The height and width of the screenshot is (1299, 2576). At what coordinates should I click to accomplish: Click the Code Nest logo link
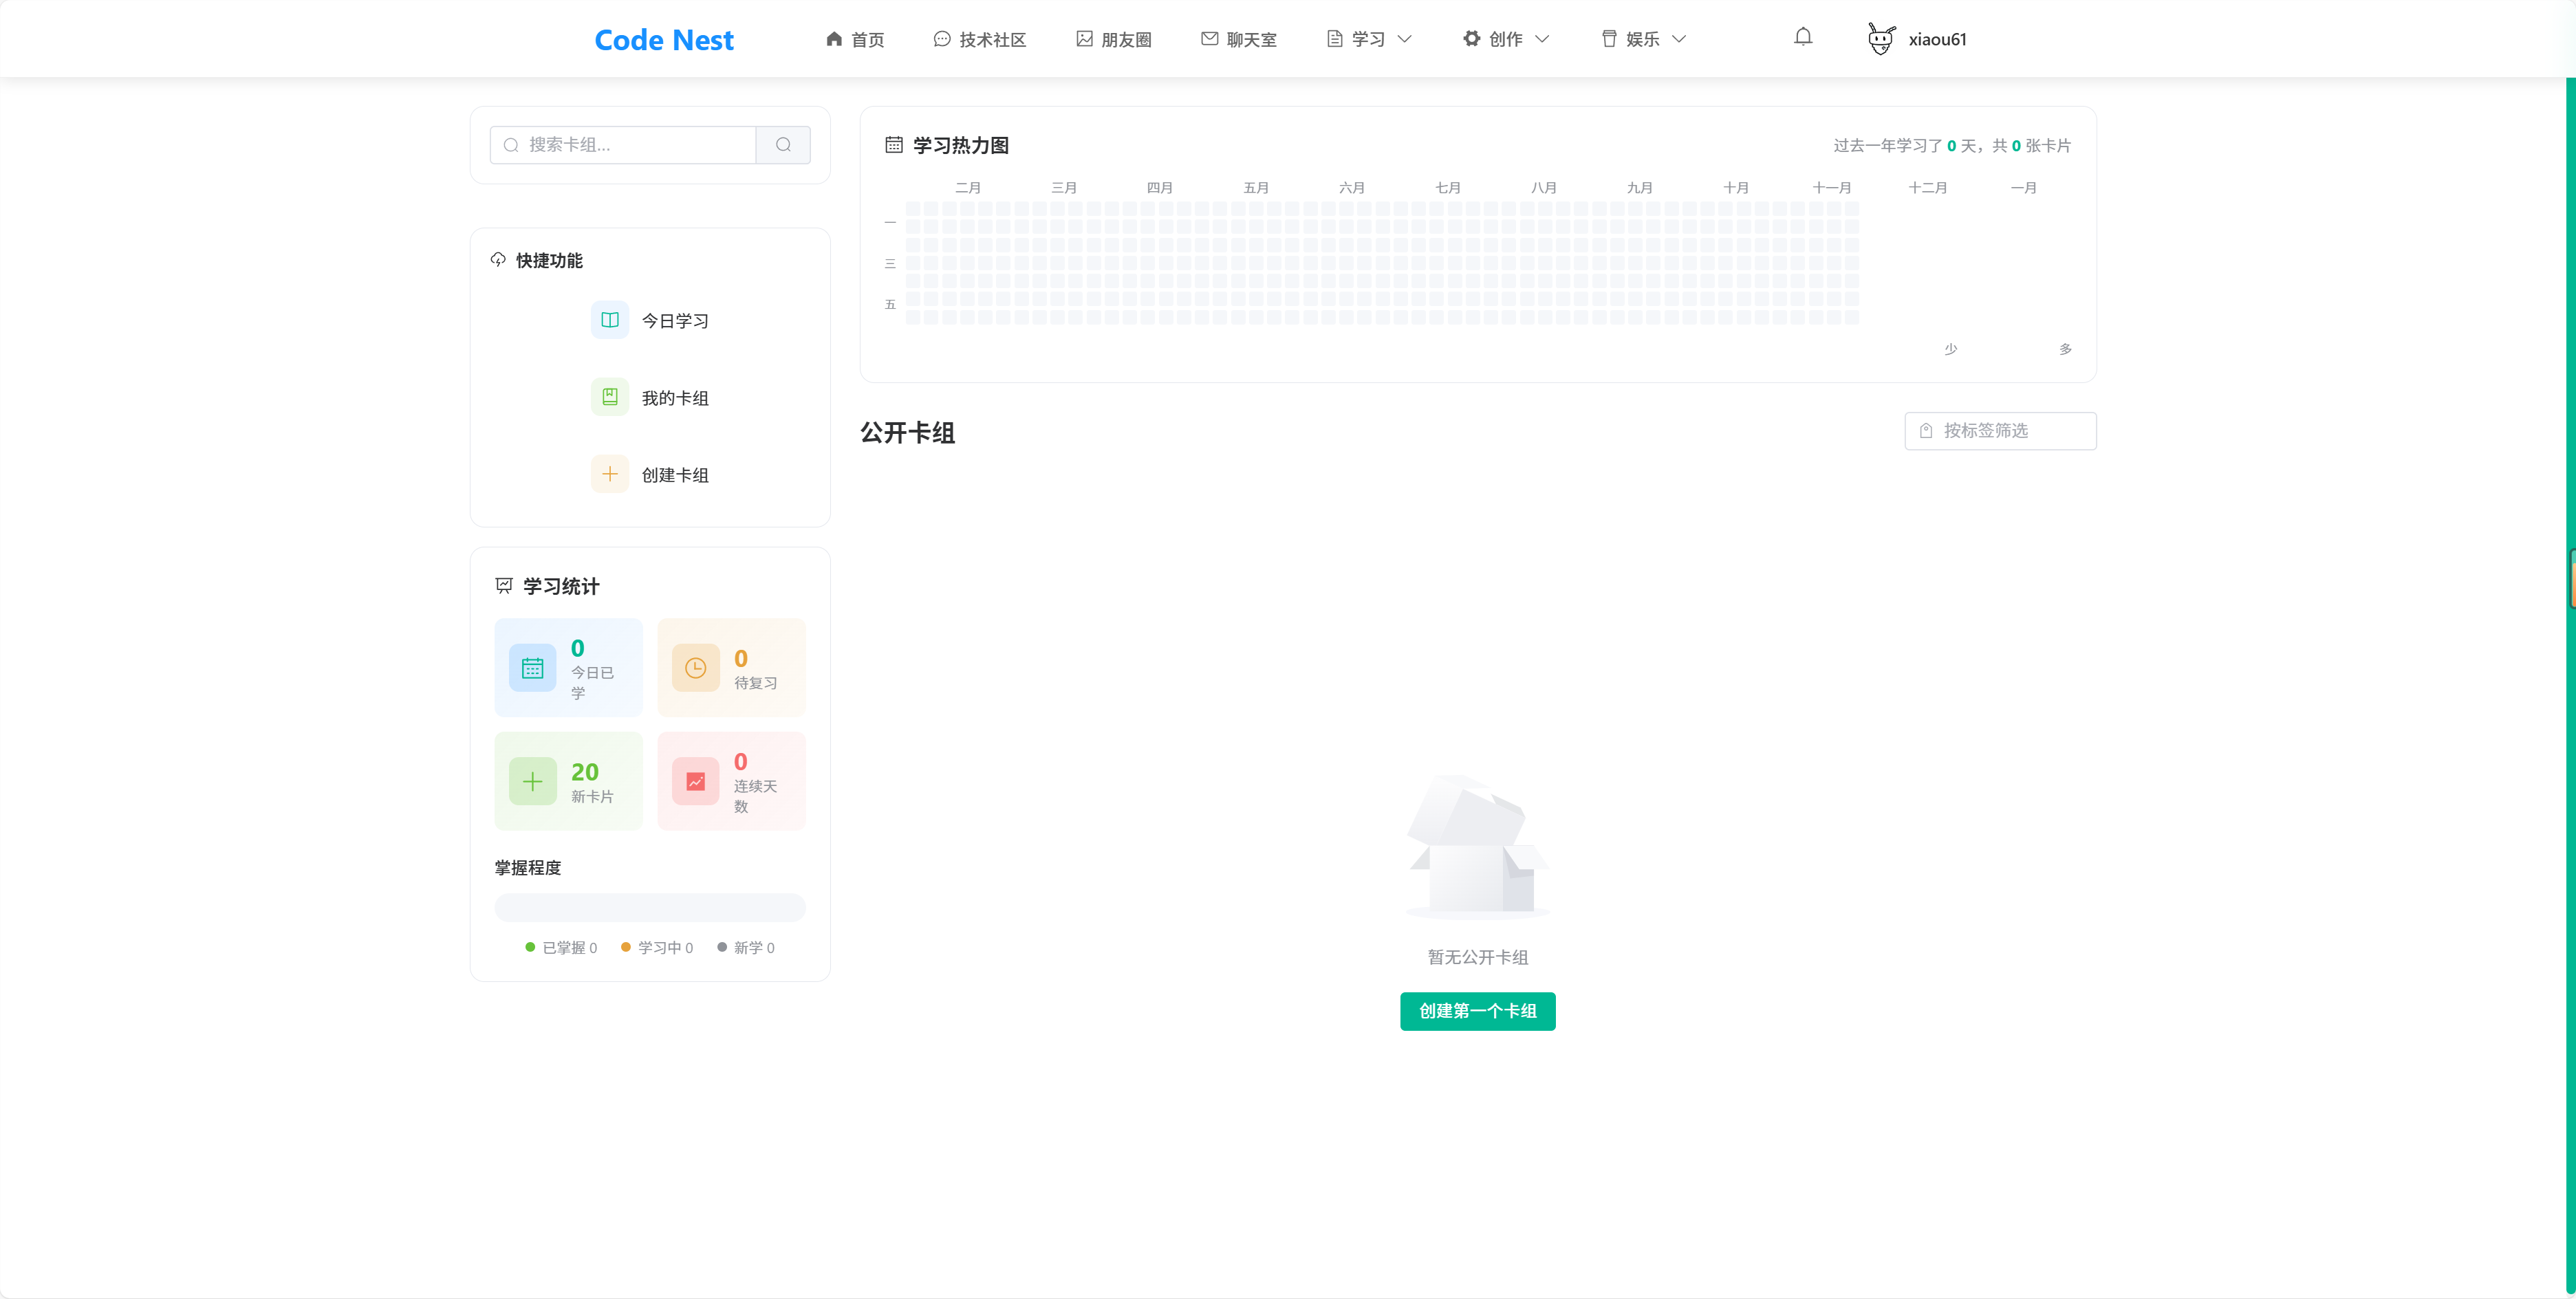tap(664, 40)
